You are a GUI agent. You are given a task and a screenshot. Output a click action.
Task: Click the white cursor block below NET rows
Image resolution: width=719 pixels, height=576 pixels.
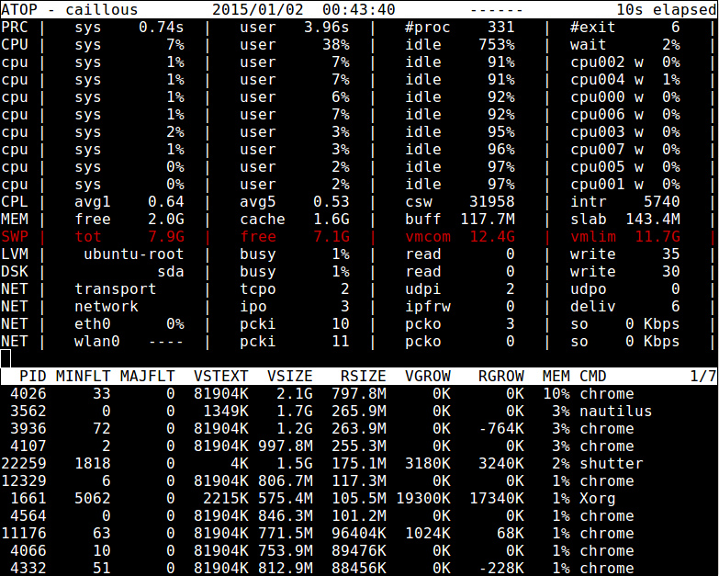pos(6,358)
